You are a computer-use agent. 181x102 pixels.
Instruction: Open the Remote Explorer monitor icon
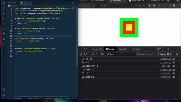pos(4,29)
